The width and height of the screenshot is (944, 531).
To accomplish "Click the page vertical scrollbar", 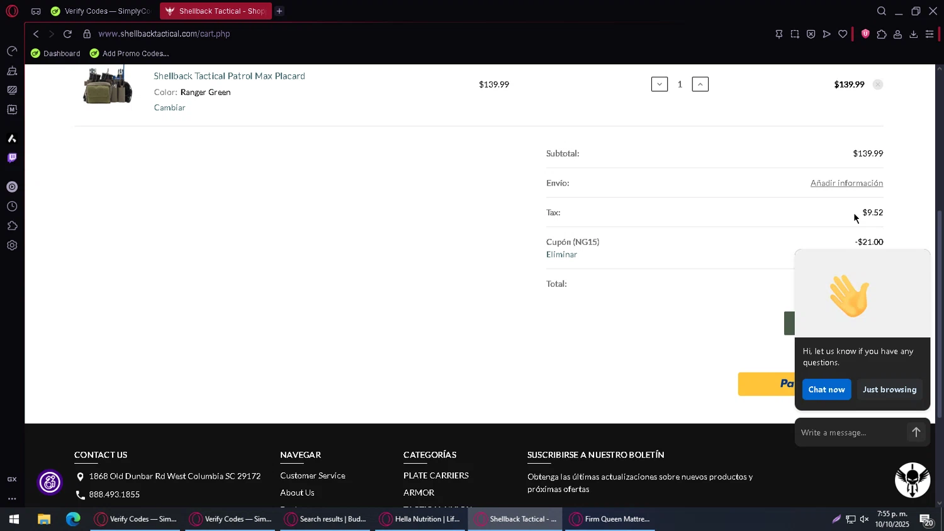I will click(940, 314).
